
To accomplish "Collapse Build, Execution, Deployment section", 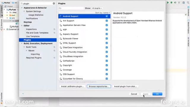I will 22,43.
